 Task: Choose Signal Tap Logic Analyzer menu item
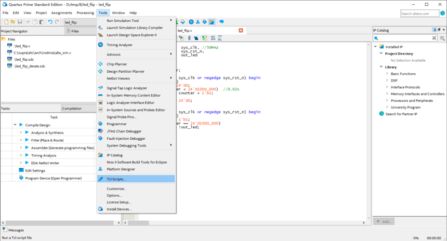136,88
